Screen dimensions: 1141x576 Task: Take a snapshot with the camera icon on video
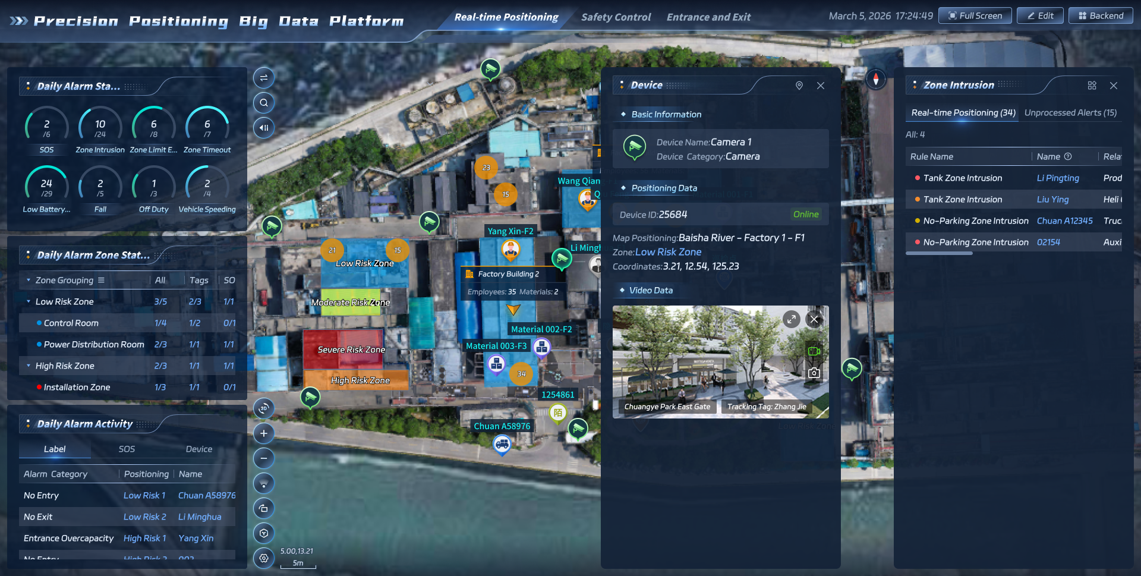tap(814, 373)
